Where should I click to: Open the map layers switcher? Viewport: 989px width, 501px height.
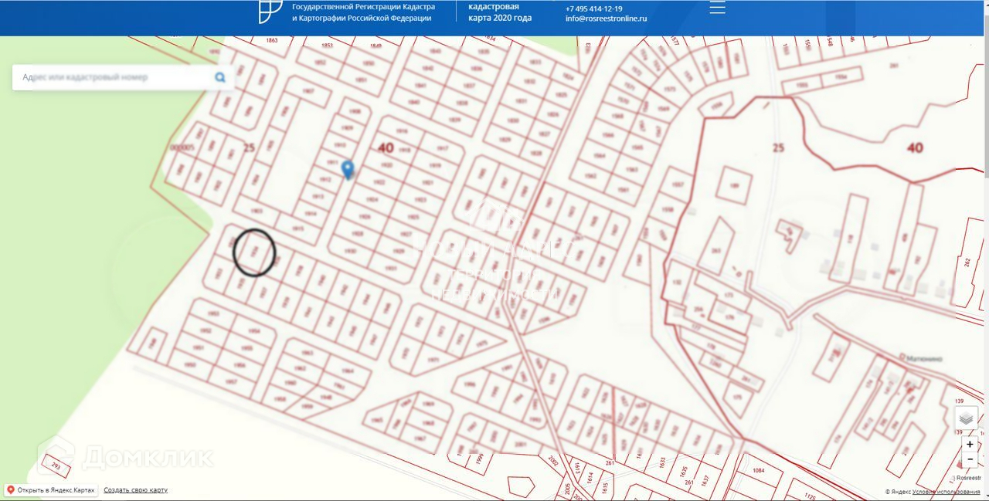pos(967,418)
